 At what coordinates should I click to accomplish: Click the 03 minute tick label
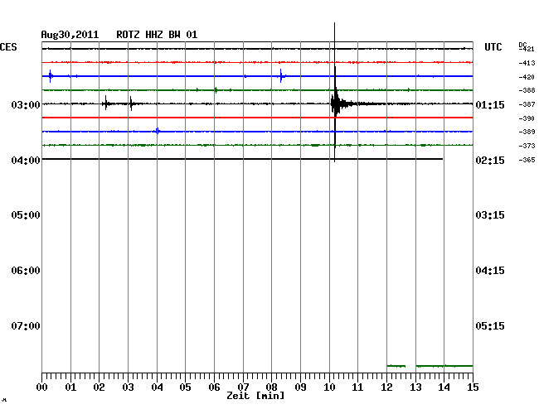128,387
